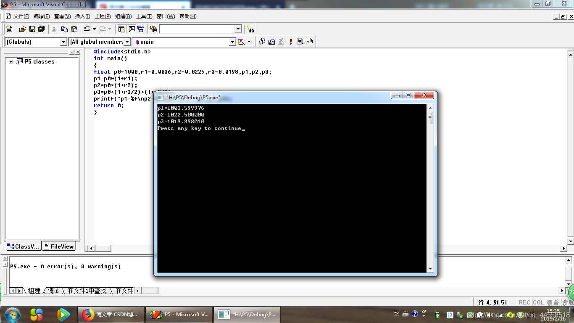Click the Copy icon in toolbar
Screen dimensions: 574x323
64,29
